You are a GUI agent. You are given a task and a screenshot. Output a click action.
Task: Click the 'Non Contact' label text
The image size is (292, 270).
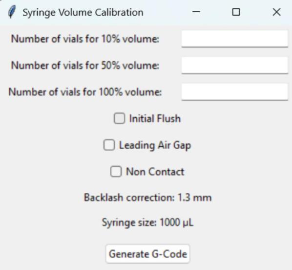tap(155, 172)
